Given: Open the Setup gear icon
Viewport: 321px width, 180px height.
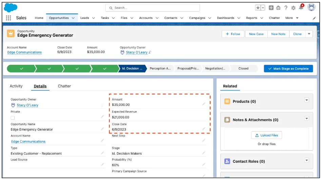Looking at the screenshot, I should [293, 8].
